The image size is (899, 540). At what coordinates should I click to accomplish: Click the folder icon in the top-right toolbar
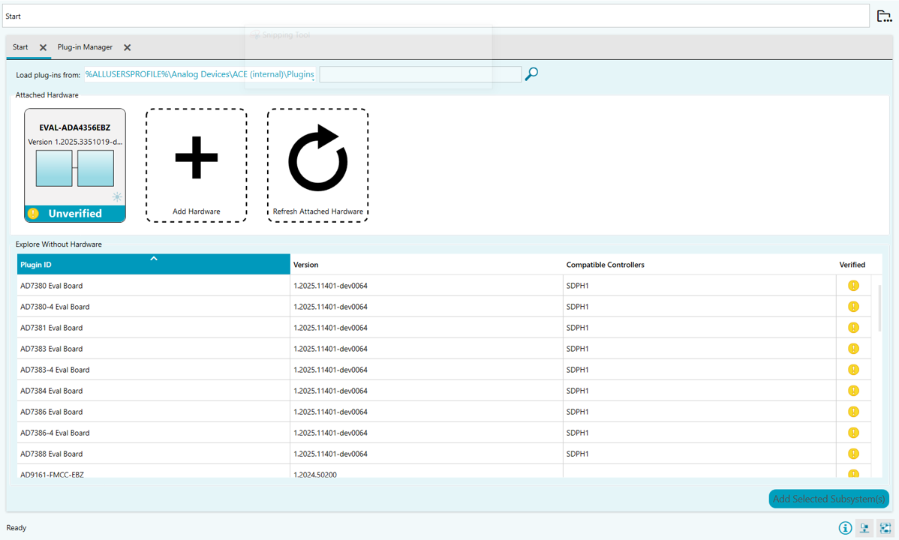tap(884, 15)
